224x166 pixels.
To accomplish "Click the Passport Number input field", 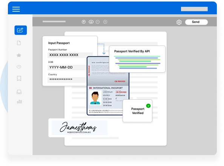I will 70,55.
